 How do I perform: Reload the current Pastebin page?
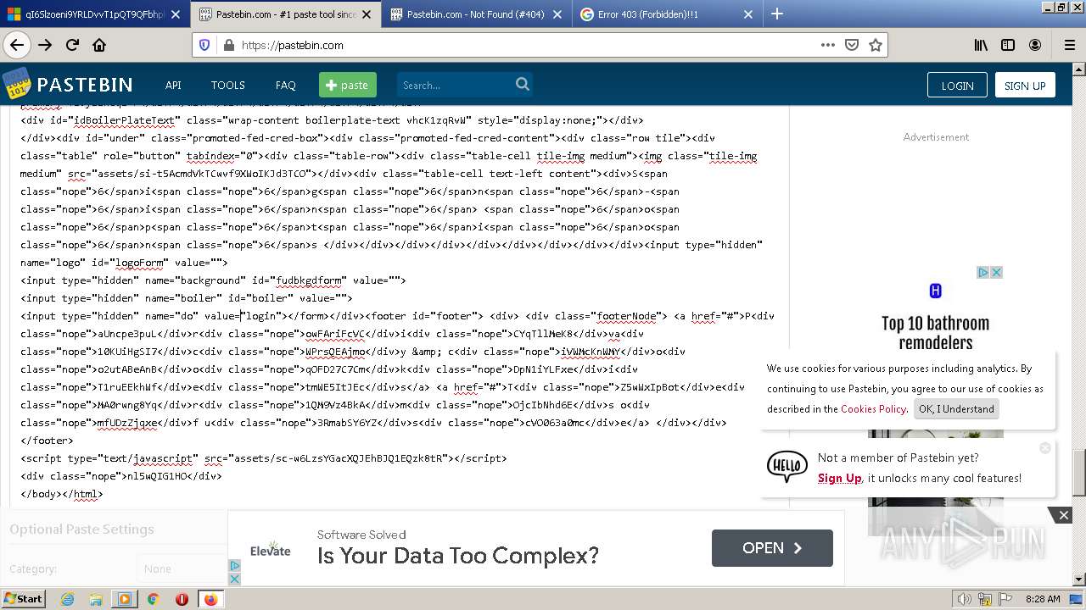tap(72, 45)
